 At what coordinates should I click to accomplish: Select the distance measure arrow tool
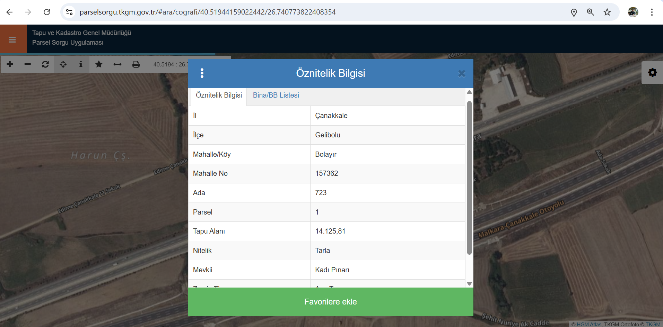[x=117, y=64]
